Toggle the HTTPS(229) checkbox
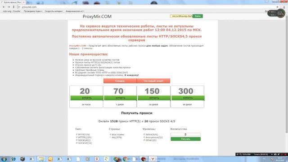Viewport: 288px width, 162px height. [76, 137]
